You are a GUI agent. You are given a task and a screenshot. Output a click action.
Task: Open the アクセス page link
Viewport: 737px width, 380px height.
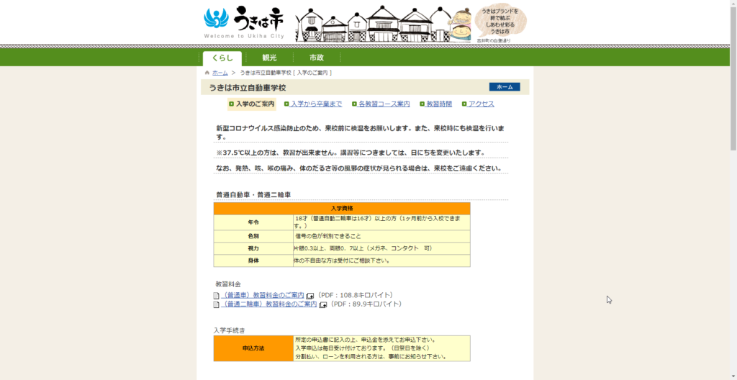[481, 104]
